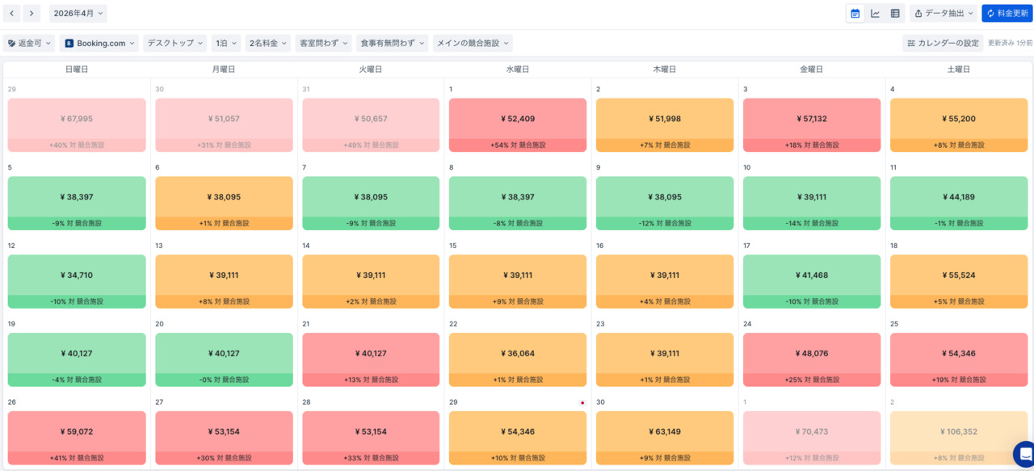Screen dimensions: 1034x471
Task: Open the データ抽出 export menu
Action: [x=944, y=14]
